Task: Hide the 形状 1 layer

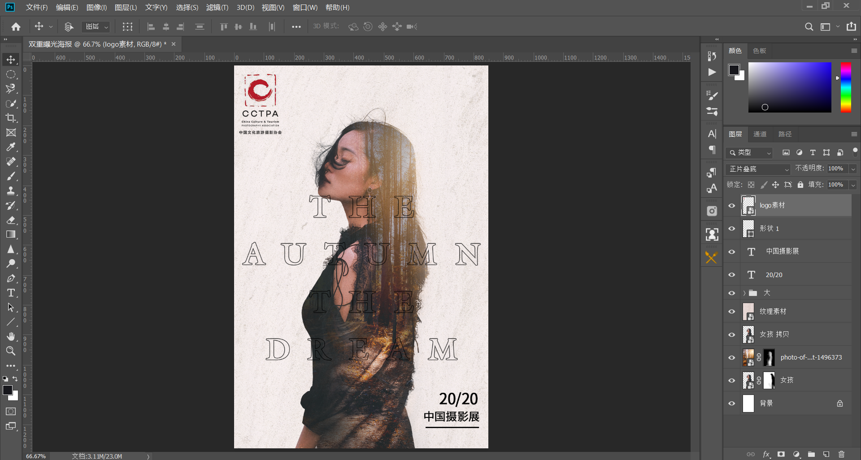Action: click(732, 229)
